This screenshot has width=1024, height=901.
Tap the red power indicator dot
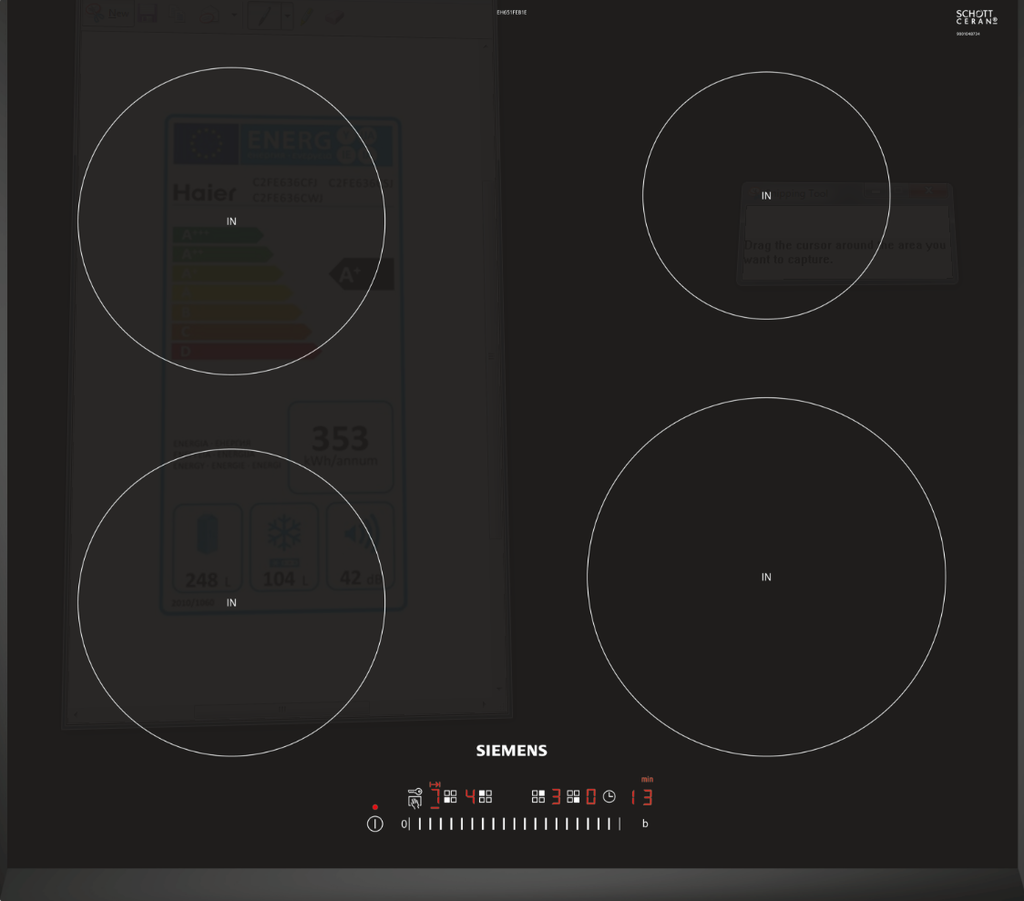(x=374, y=807)
